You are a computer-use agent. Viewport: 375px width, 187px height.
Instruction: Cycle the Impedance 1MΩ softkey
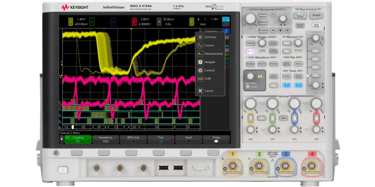[x=106, y=139]
